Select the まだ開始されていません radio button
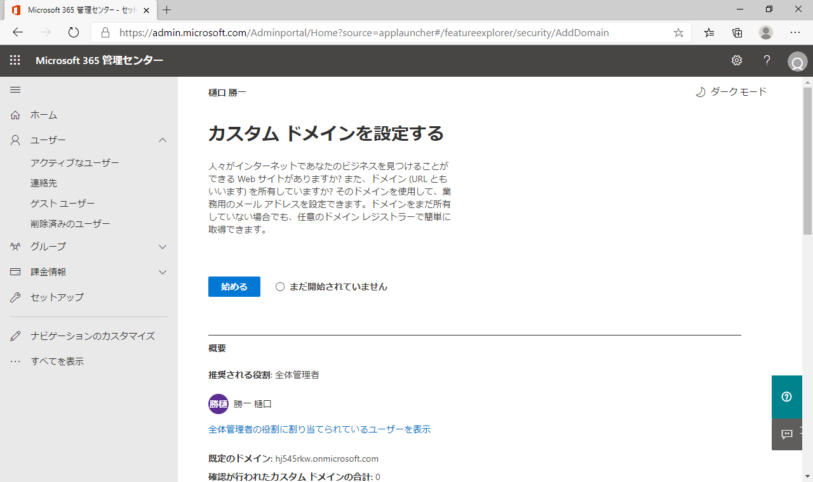813x482 pixels. coord(280,287)
